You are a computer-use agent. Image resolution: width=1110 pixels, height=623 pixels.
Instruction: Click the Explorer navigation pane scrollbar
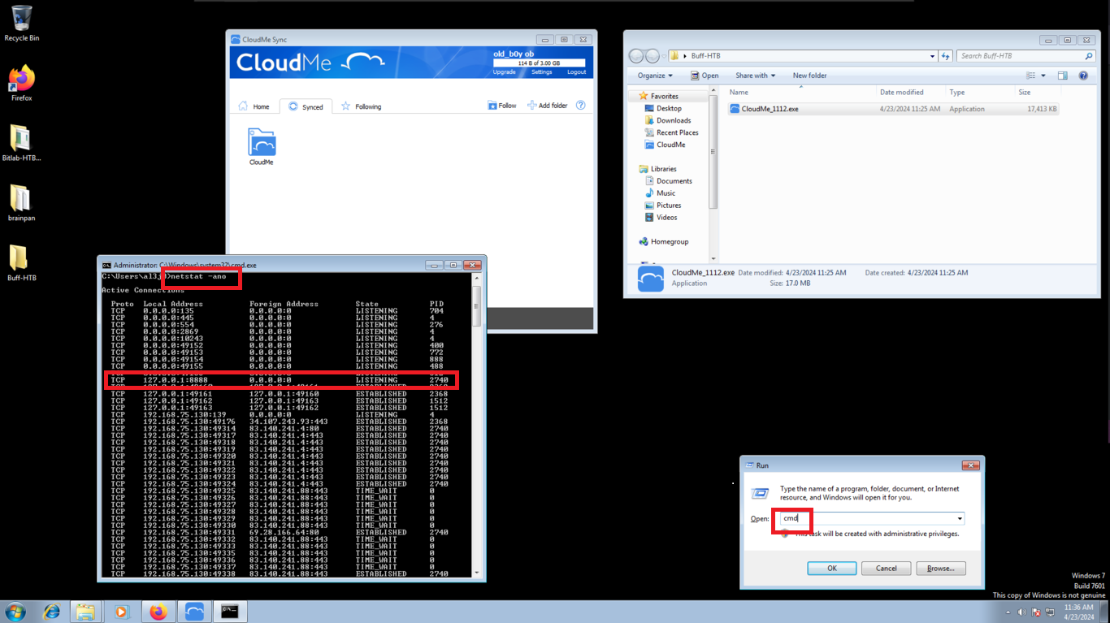click(x=713, y=175)
